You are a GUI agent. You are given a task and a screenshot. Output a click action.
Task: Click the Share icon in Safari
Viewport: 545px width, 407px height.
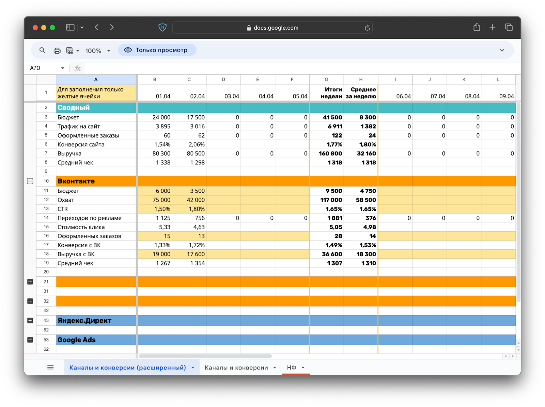477,28
